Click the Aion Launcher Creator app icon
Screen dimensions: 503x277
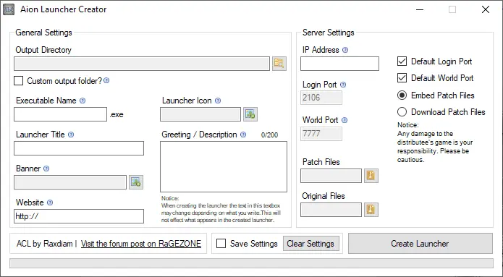[x=9, y=9]
